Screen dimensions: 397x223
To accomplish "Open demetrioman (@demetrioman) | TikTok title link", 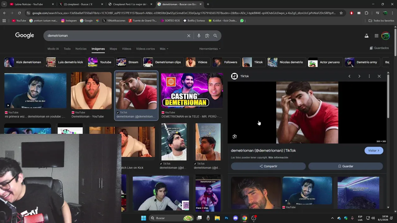I will coord(263,151).
